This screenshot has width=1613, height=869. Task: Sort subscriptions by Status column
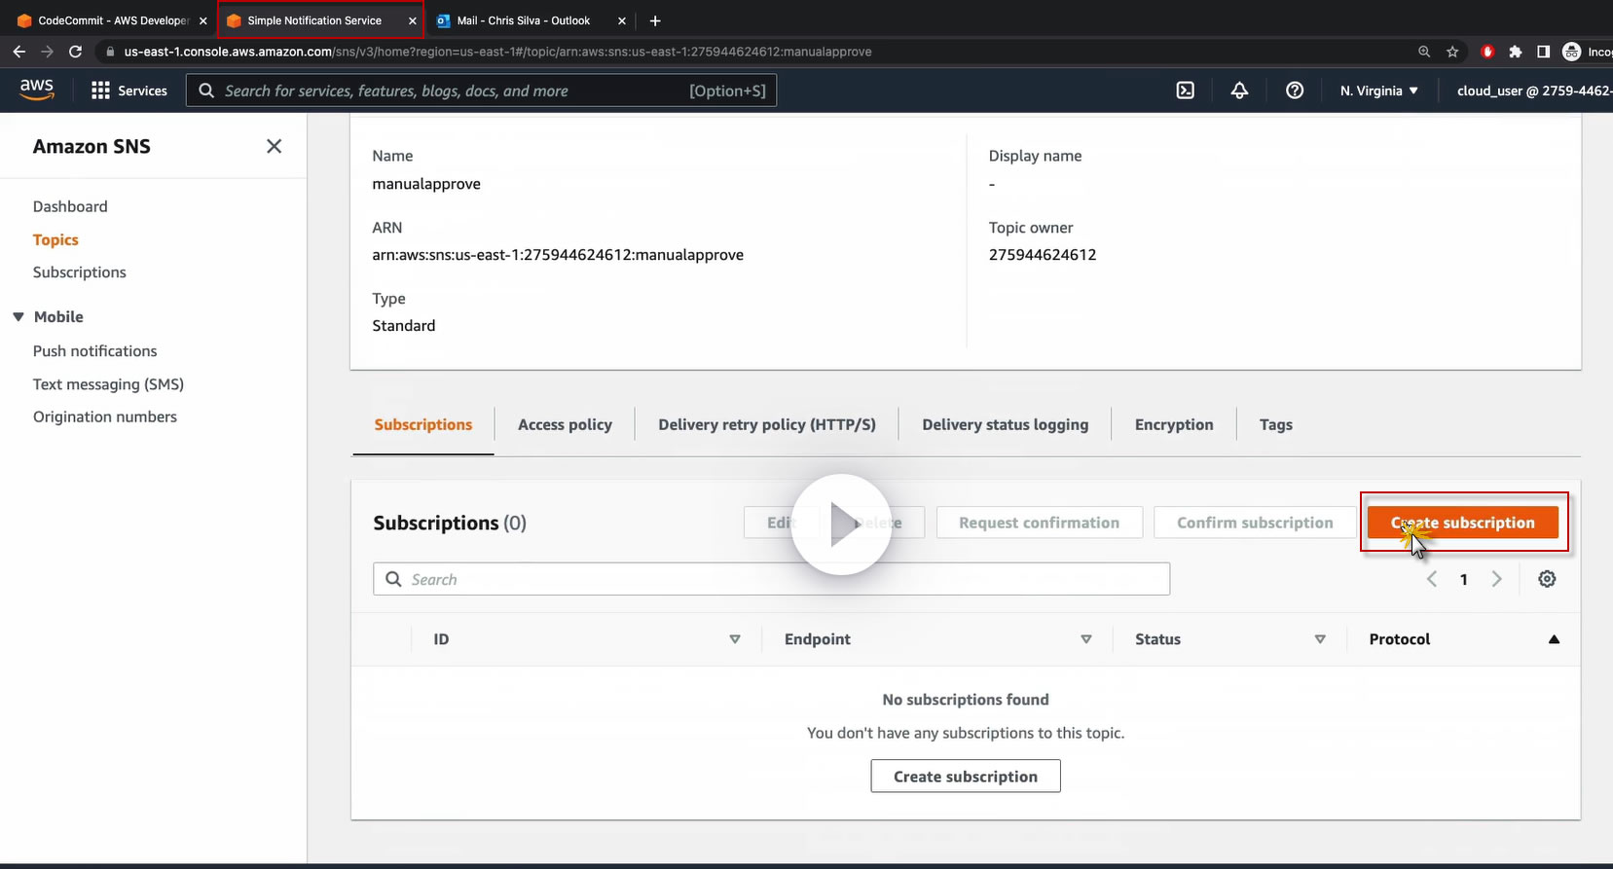coord(1320,639)
